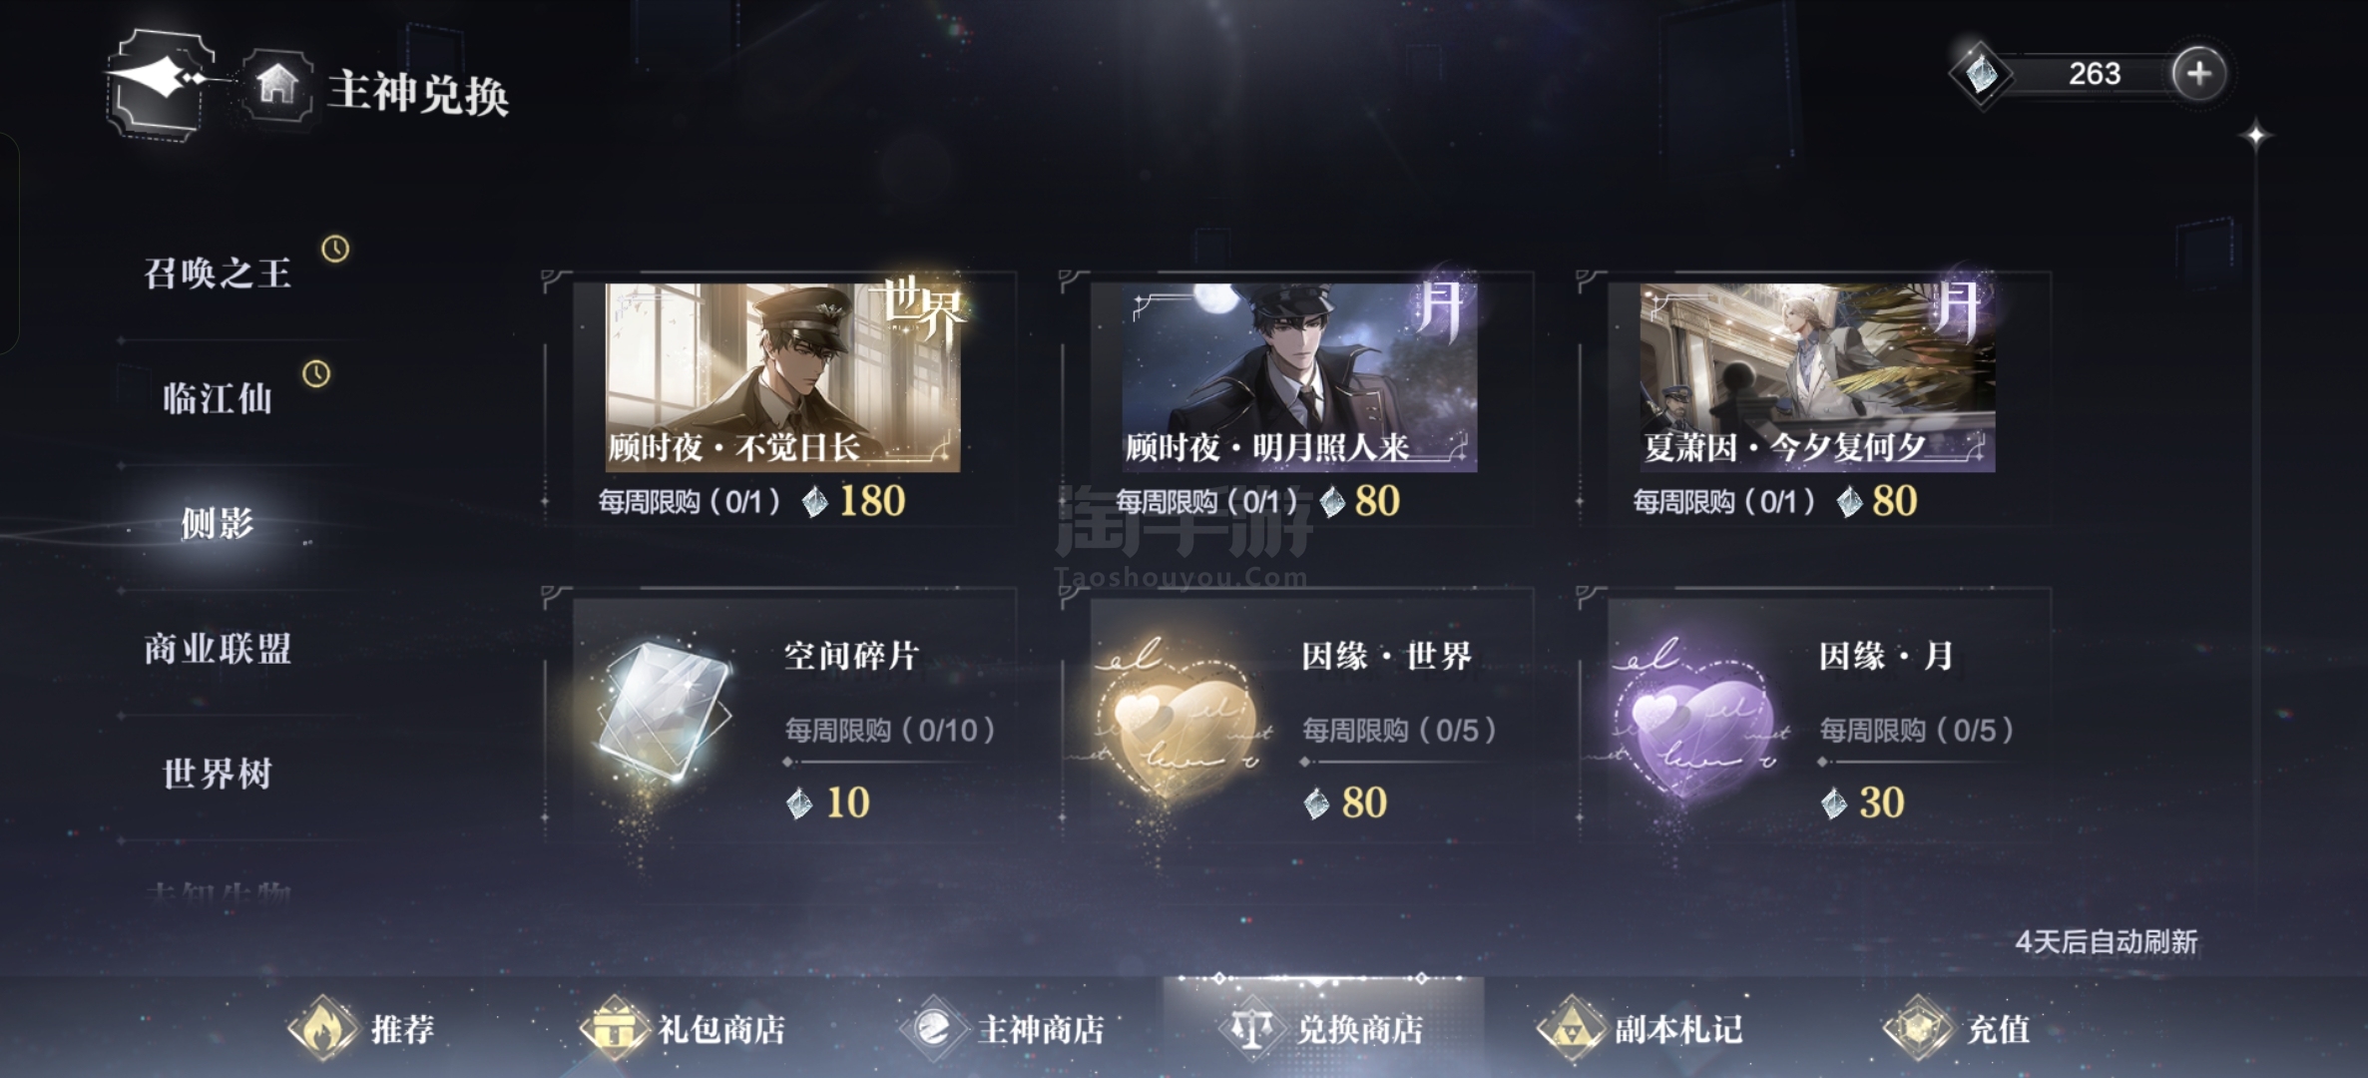Open the 世界树 category
Viewport: 2368px width, 1078px height.
click(218, 774)
